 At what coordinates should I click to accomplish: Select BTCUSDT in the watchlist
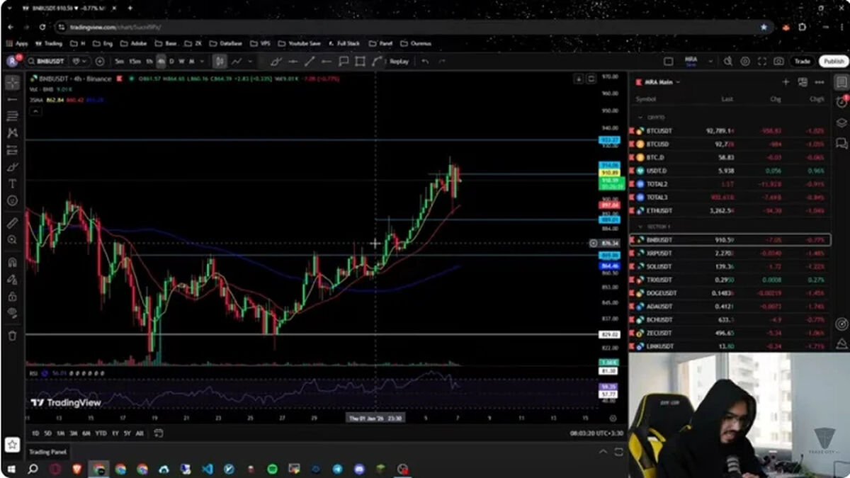click(x=730, y=131)
